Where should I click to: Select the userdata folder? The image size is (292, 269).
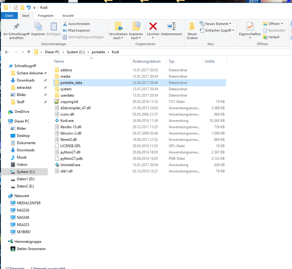pos(67,95)
